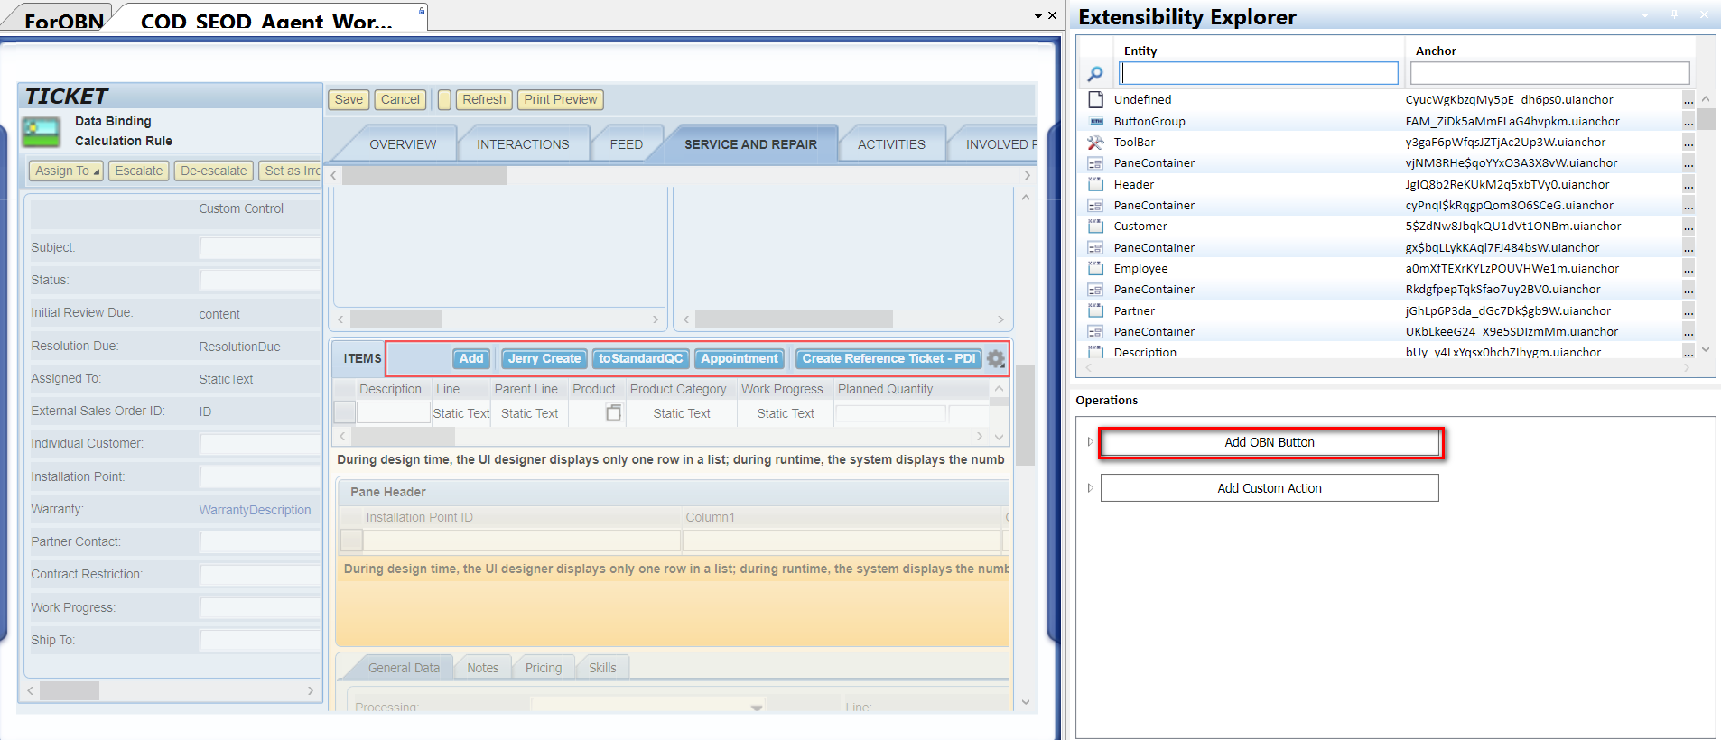Select the SERVICE AND REPAIR tab
The height and width of the screenshot is (740, 1721).
(750, 144)
